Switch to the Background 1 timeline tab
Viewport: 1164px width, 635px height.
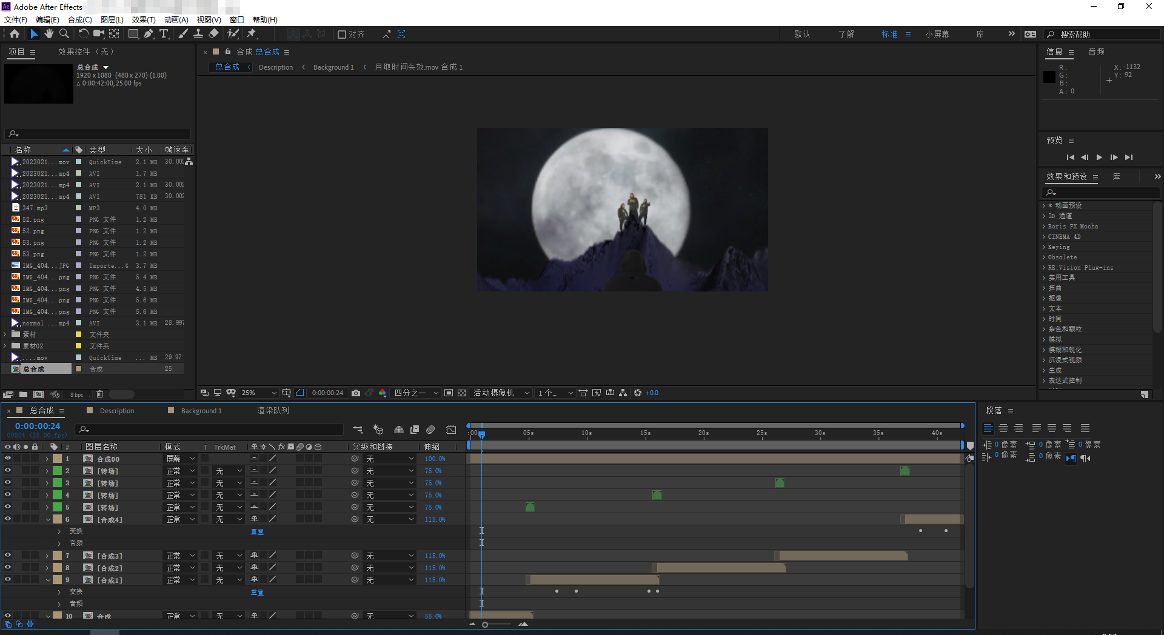pos(201,411)
